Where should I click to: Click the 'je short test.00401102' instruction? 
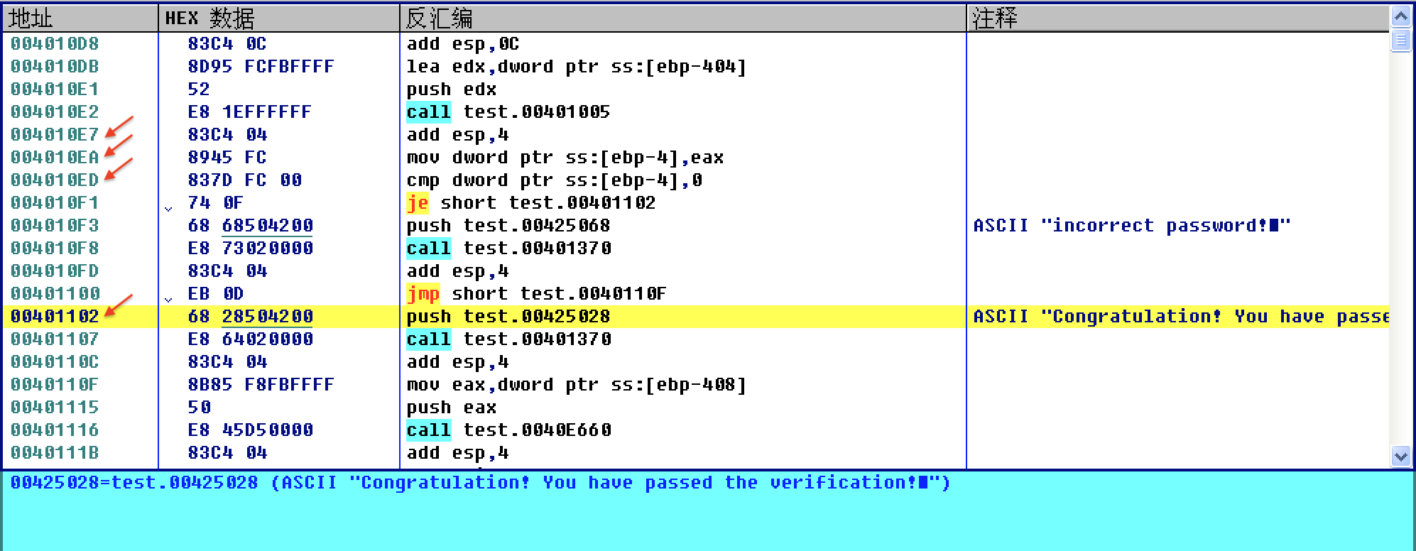point(530,203)
